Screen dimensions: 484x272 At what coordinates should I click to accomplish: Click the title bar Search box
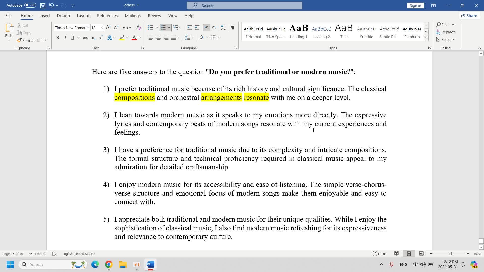click(x=244, y=5)
